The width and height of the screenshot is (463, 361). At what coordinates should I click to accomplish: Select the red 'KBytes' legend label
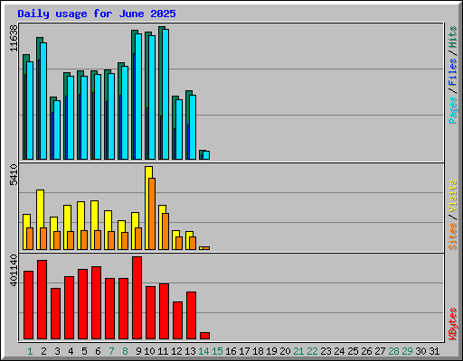click(453, 324)
